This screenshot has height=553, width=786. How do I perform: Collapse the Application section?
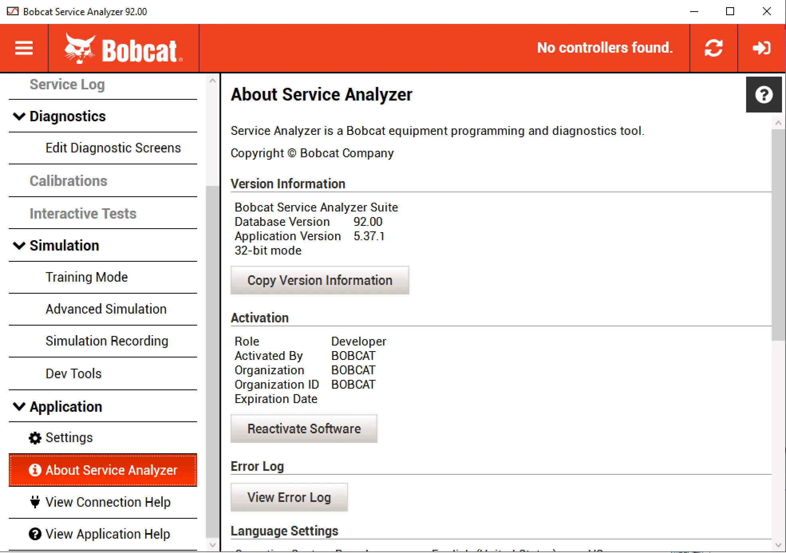click(19, 407)
